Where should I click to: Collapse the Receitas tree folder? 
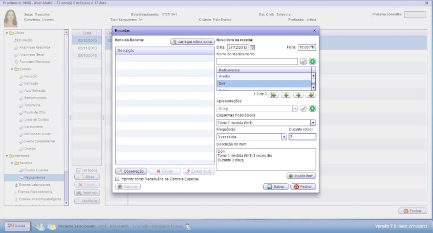pyautogui.click(x=12, y=163)
